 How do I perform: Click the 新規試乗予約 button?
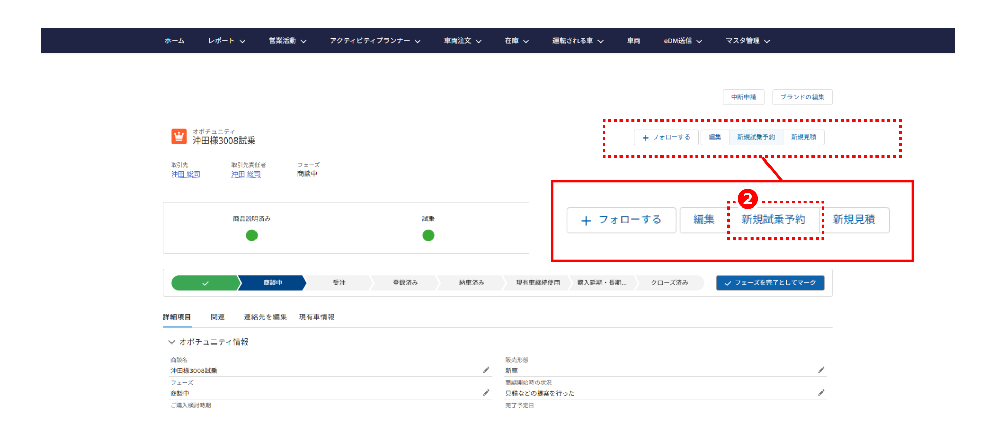click(x=756, y=137)
